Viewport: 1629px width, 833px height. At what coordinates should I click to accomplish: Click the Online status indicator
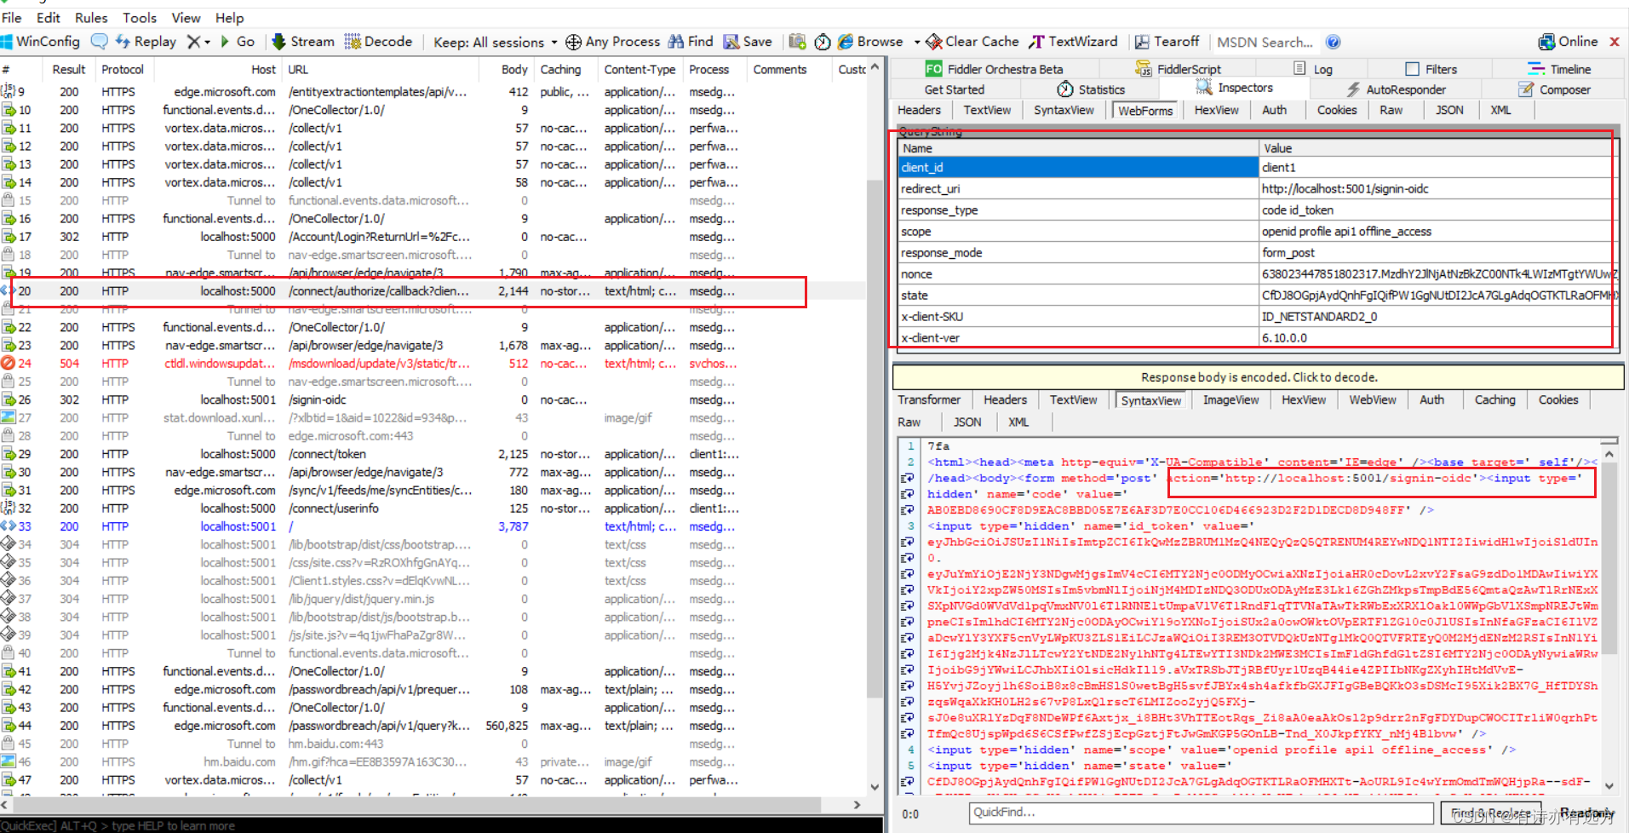pyautogui.click(x=1568, y=41)
